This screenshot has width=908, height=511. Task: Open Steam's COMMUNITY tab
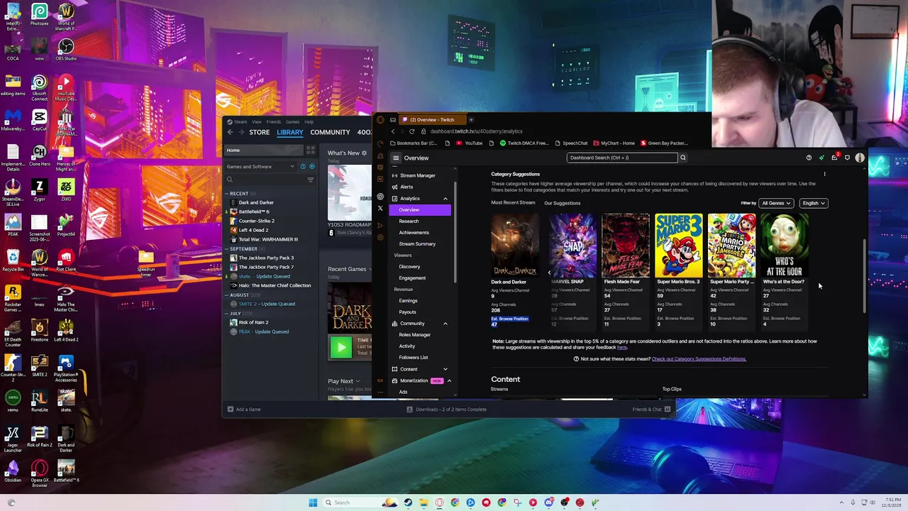click(x=330, y=132)
